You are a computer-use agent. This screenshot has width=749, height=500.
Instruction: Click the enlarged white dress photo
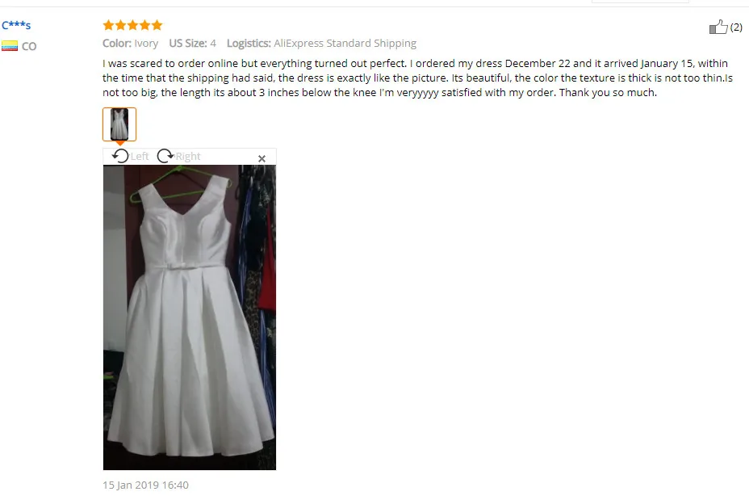(190, 317)
